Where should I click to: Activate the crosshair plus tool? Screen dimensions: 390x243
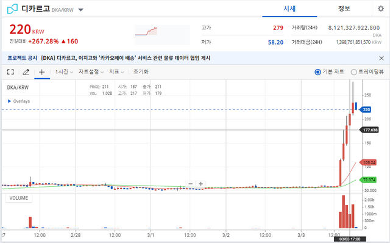pyautogui.click(x=42, y=72)
